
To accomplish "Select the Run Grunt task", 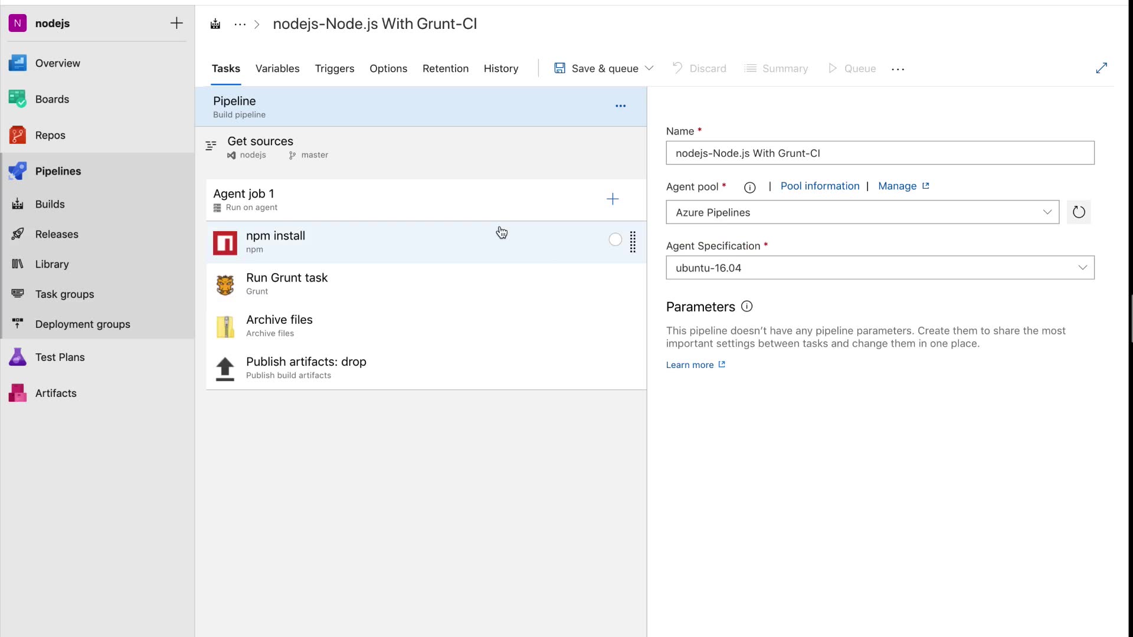I will (287, 284).
